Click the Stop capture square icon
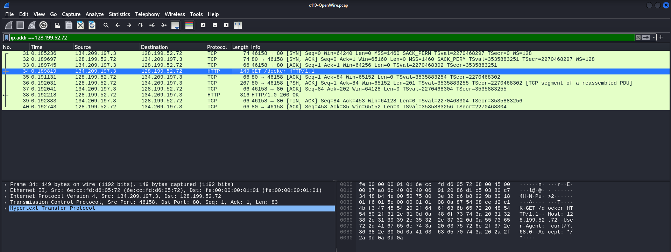This screenshot has height=252, width=671. point(20,25)
